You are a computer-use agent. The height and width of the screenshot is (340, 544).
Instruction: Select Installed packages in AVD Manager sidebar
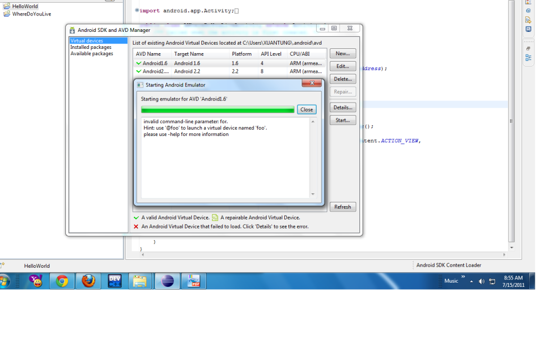(x=91, y=47)
